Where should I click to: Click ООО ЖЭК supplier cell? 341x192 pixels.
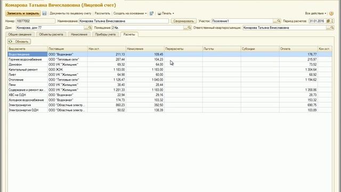click(x=68, y=69)
